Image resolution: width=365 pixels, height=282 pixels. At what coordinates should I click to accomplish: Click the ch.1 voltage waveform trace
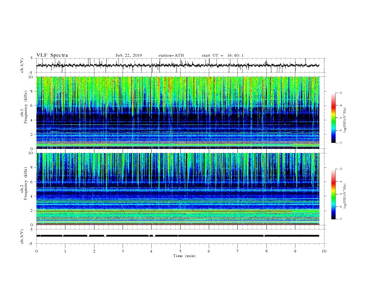point(177,65)
